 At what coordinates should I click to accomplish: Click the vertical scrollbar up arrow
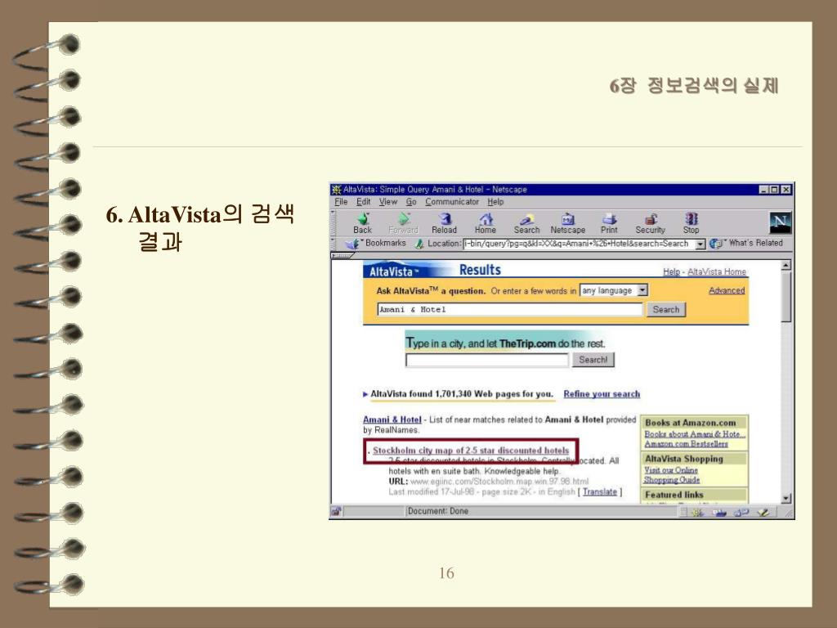click(x=786, y=266)
